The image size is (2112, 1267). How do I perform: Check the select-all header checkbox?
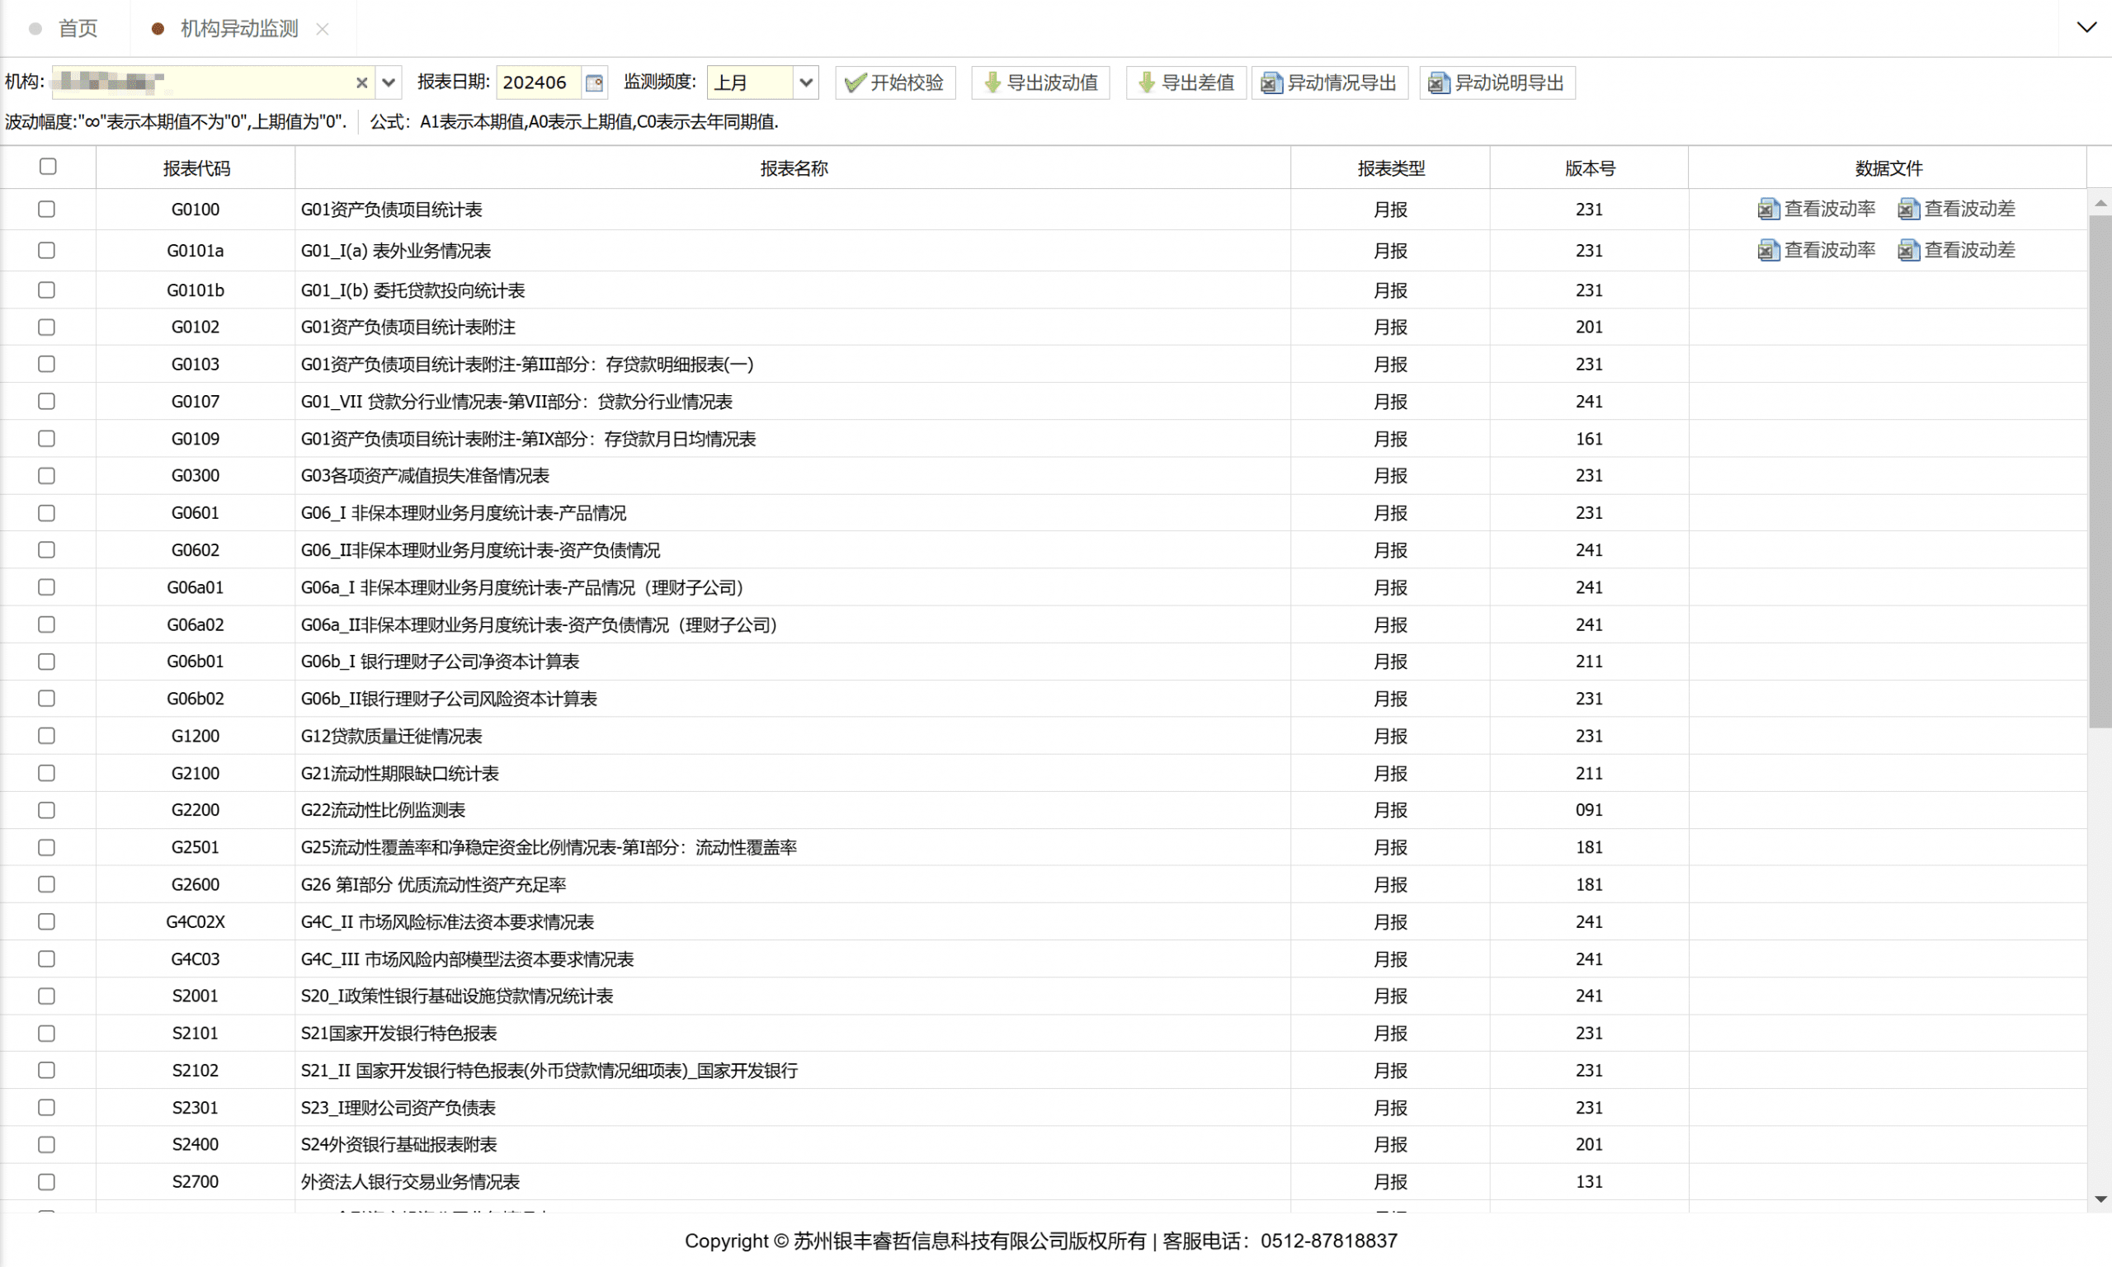pos(48,167)
